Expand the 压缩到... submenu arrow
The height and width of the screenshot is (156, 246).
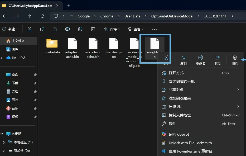click(x=238, y=107)
